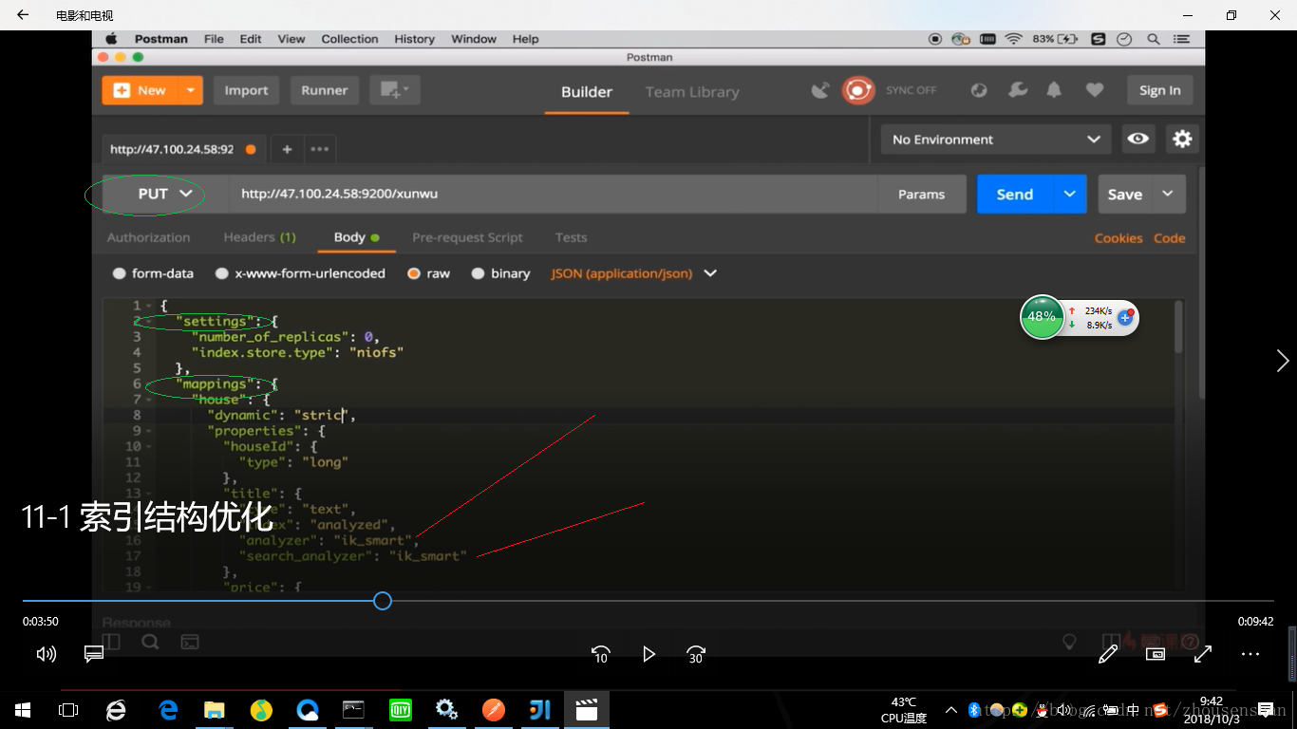Click the macOS Spotlight search icon
Screen dimensions: 1297x729
pyautogui.click(x=1154, y=39)
